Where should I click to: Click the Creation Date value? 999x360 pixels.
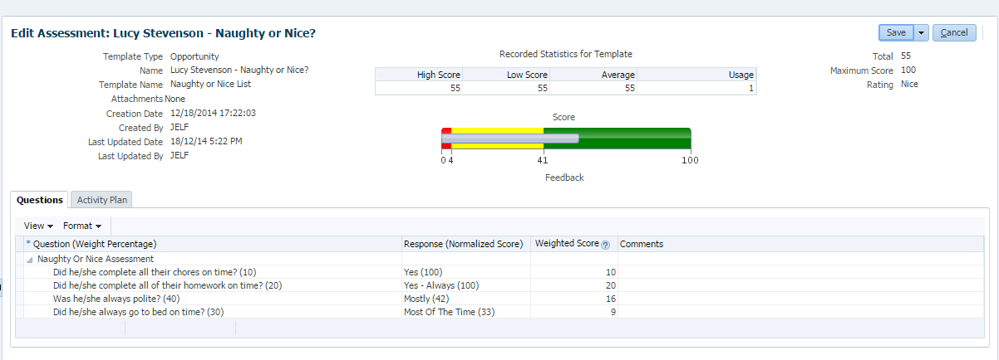click(213, 113)
